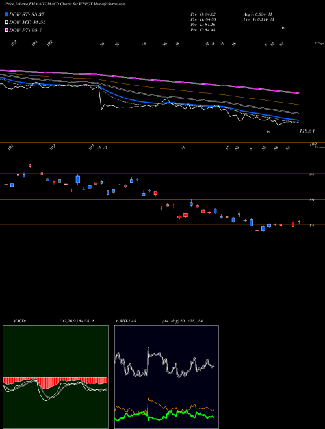Screen dimensions: 325x429
Task: Click the white DOW MT legend swatch
Action: coord(6,23)
